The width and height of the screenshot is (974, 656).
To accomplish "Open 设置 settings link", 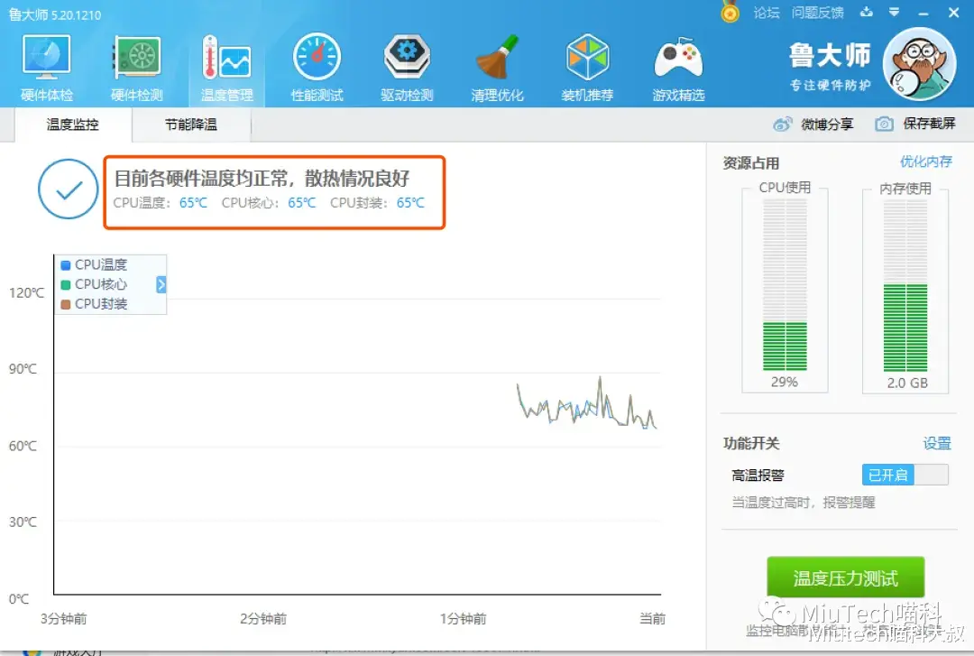I will (937, 443).
